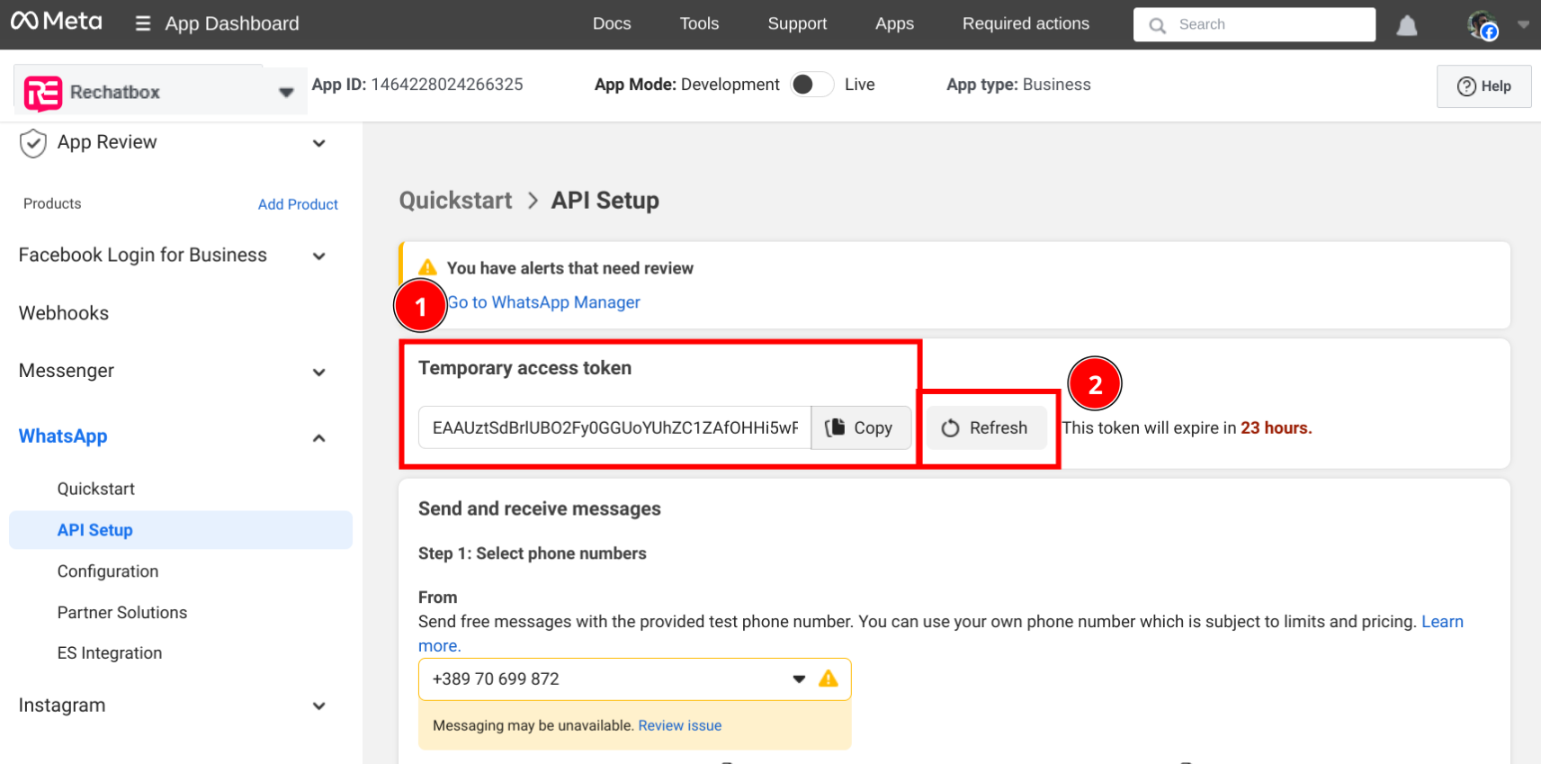1541x764 pixels.
Task: Open the Rechatbox app selector dropdown
Action: pyautogui.click(x=286, y=93)
